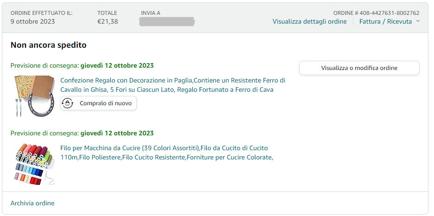434x216 pixels.
Task: Click the delivery estimate above the horseshoe item
Action: [x=82, y=65]
